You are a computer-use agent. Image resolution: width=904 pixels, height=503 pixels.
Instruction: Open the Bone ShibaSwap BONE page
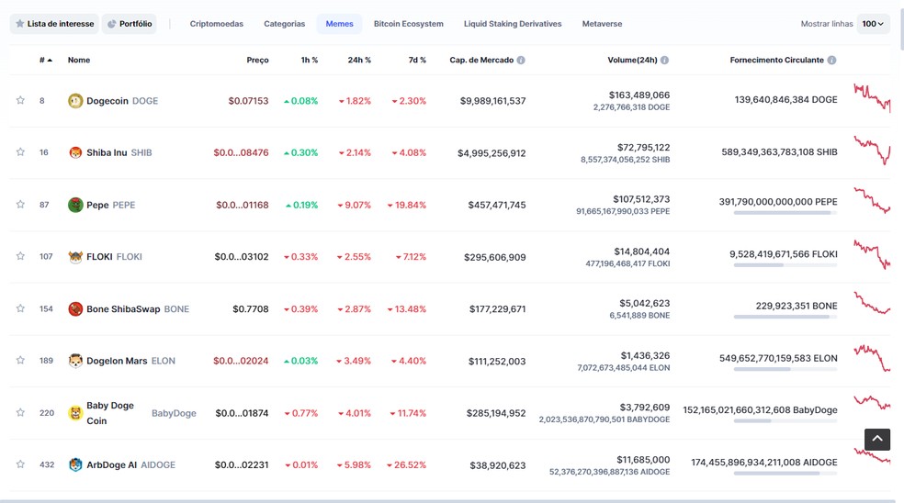[138, 308]
